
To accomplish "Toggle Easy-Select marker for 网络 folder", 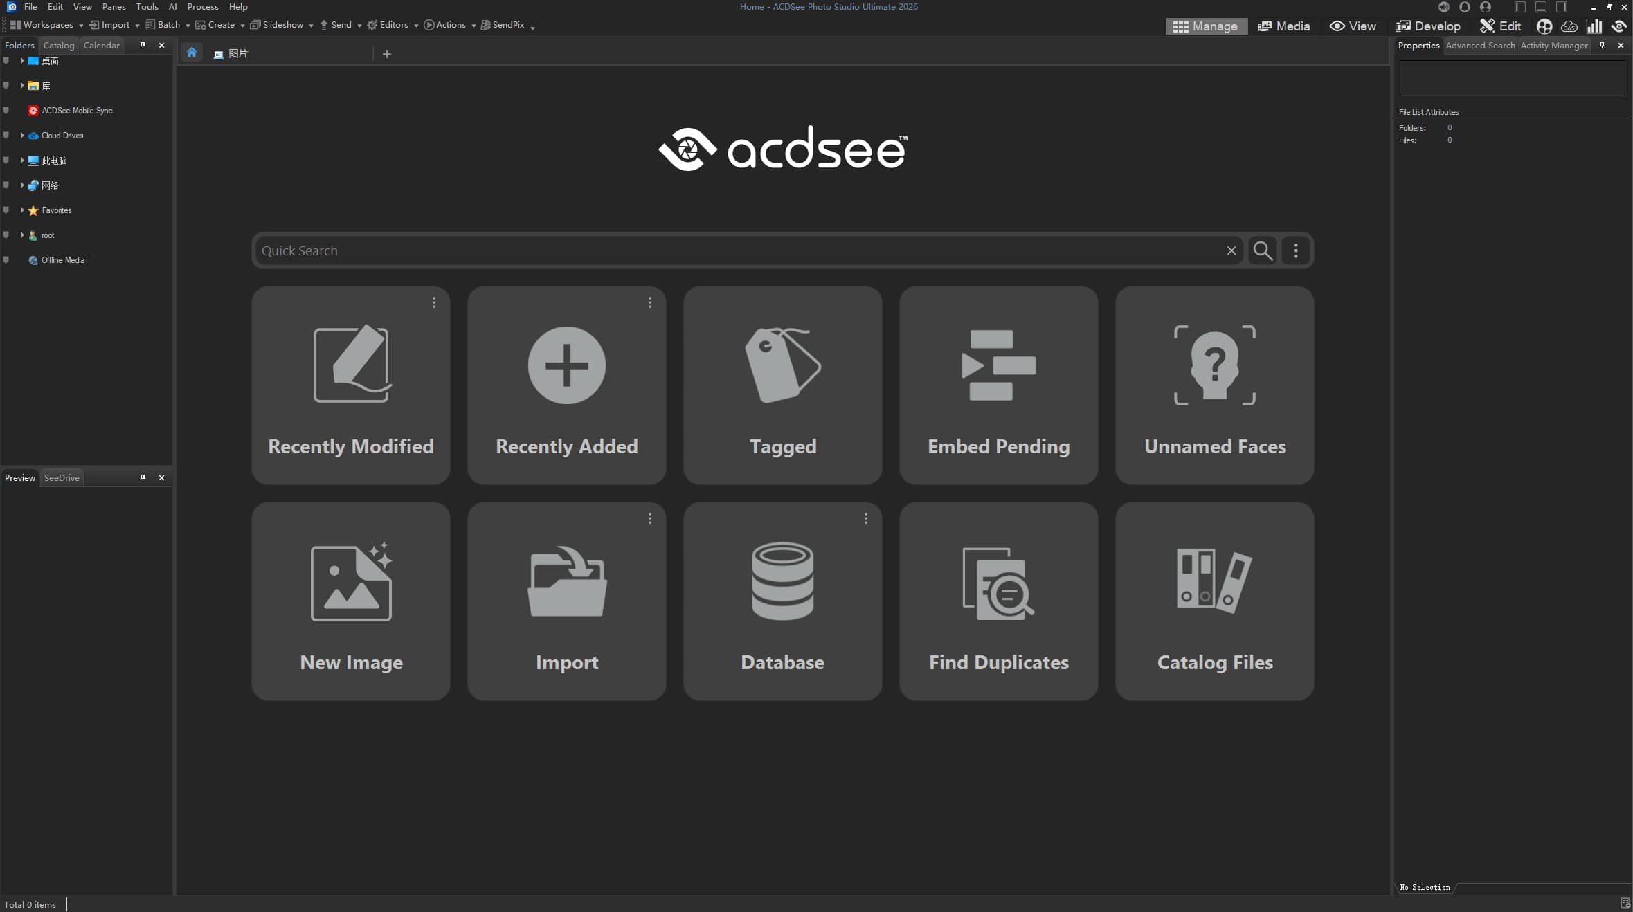I will pyautogui.click(x=6, y=185).
